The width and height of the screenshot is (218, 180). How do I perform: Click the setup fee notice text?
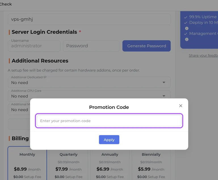(74, 70)
